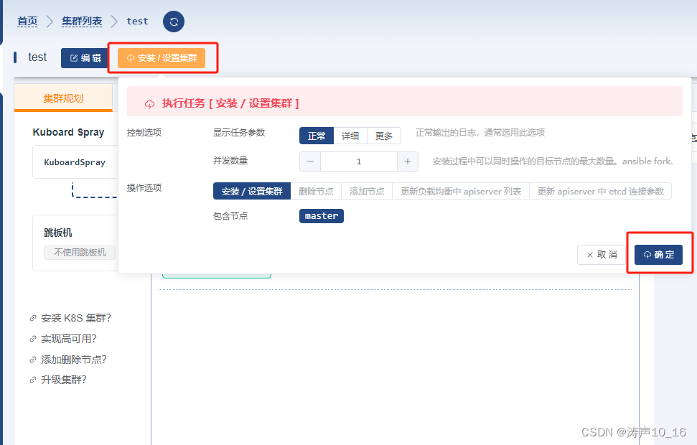Switch task parameter display to 更多

384,135
